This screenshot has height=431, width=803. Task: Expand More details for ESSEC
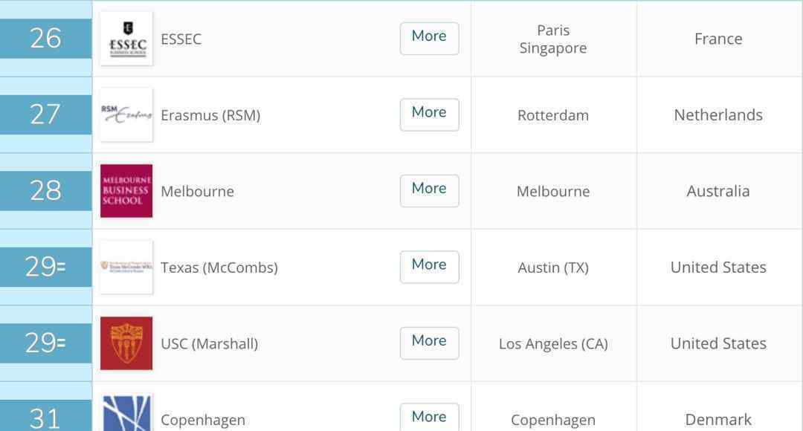[429, 39]
